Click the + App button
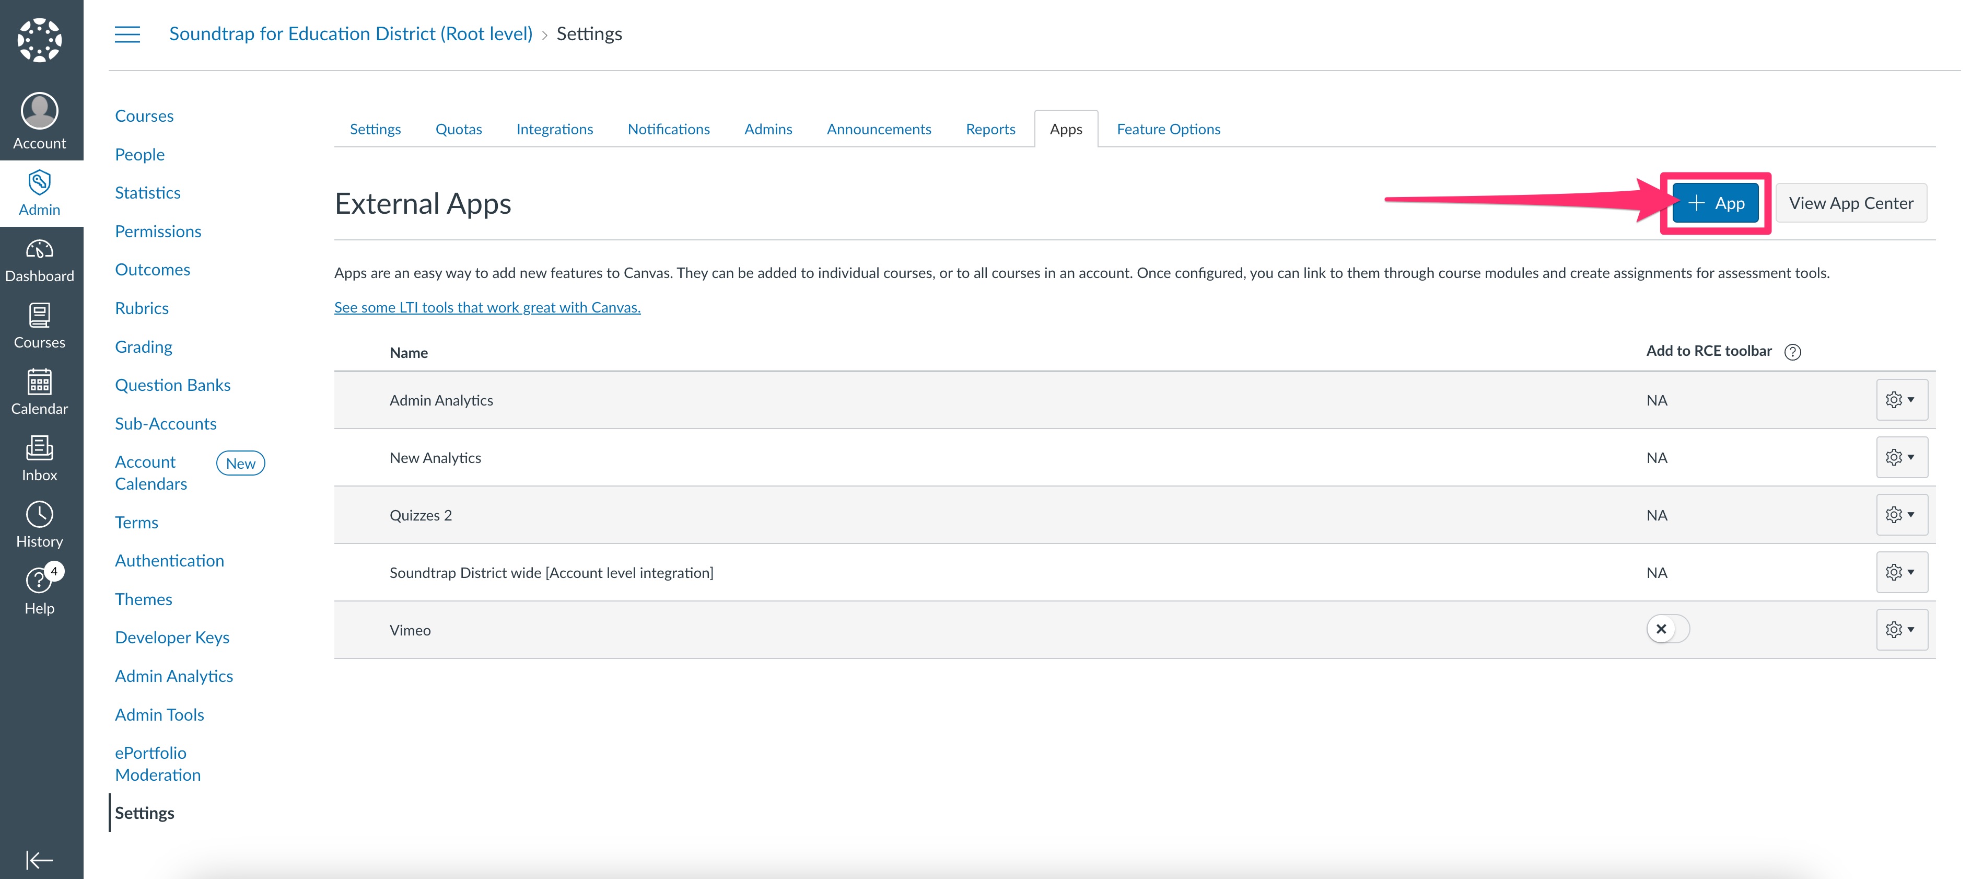Screen dimensions: 1983x879 tap(1715, 203)
